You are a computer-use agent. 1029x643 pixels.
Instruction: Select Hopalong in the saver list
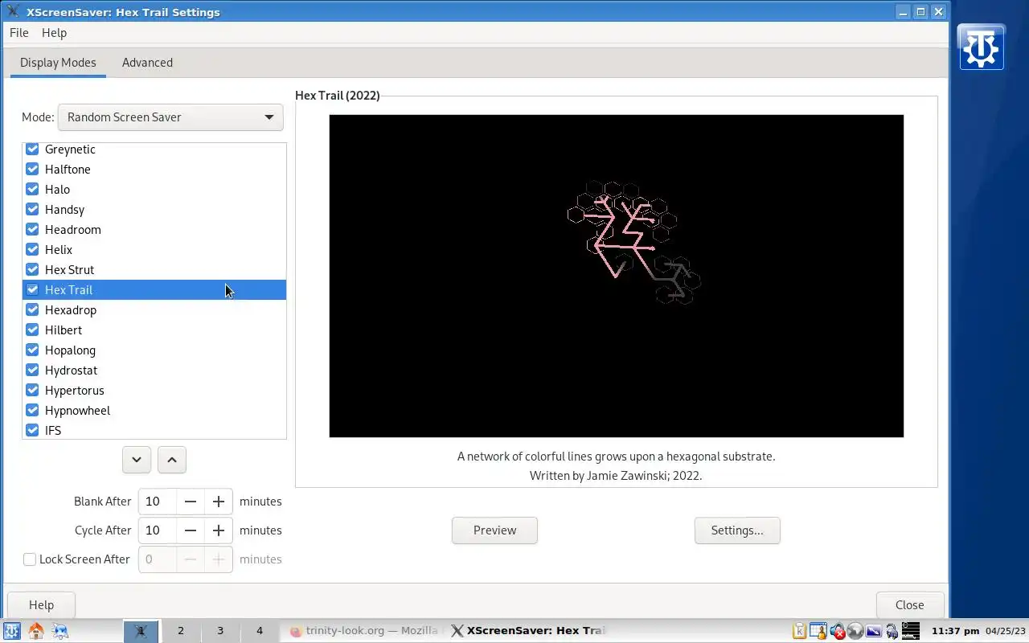[x=154, y=350]
